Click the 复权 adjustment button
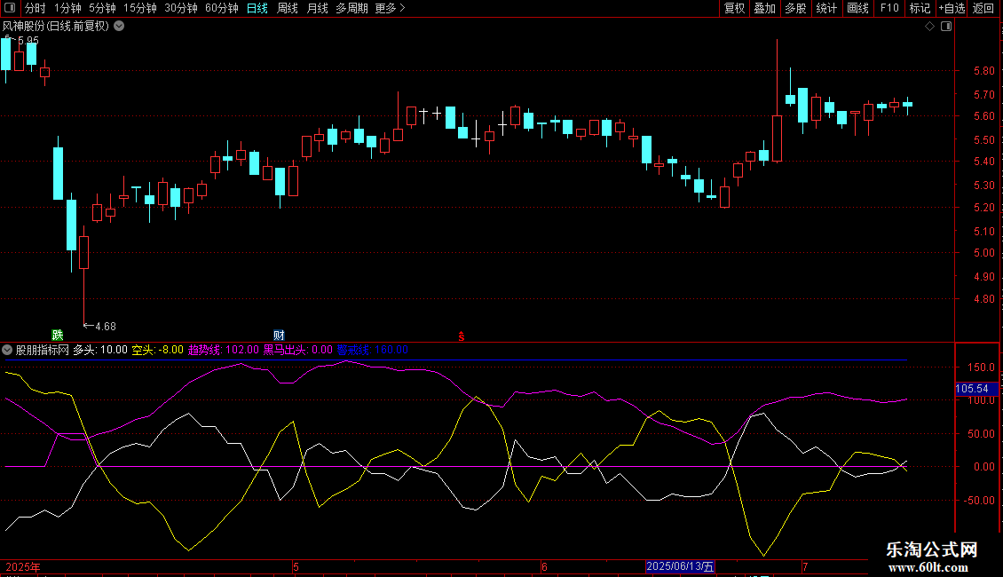1003x577 pixels. (734, 8)
